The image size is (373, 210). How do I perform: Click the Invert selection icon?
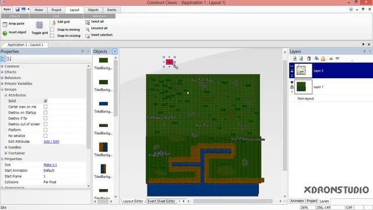tap(87, 36)
